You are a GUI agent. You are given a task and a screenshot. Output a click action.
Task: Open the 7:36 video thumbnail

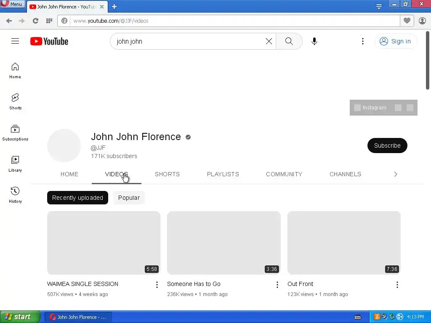pyautogui.click(x=344, y=243)
